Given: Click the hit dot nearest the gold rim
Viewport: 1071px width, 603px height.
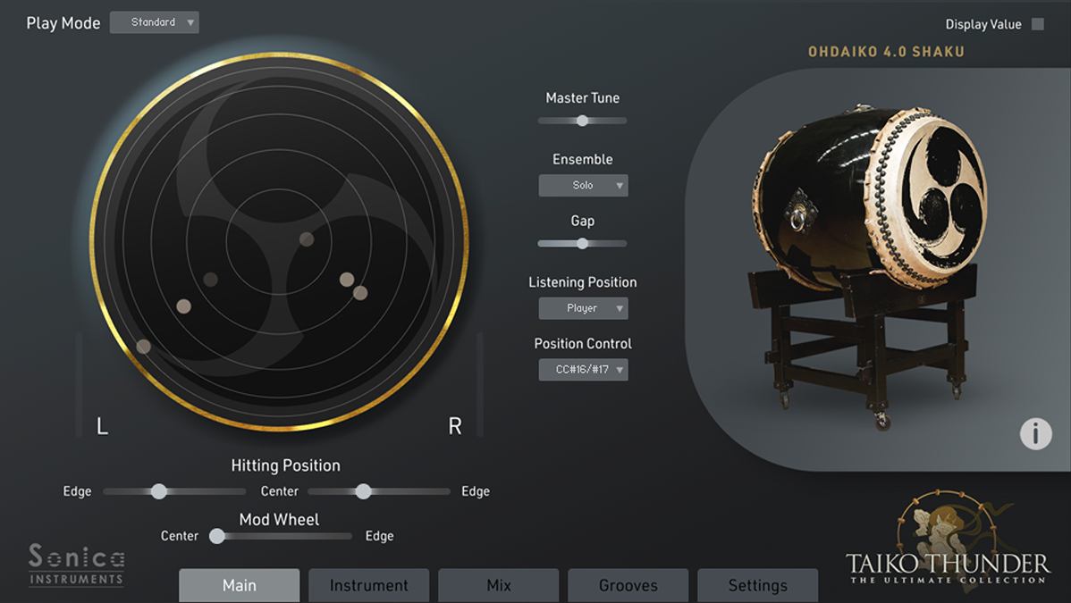Looking at the screenshot, I should [x=143, y=346].
